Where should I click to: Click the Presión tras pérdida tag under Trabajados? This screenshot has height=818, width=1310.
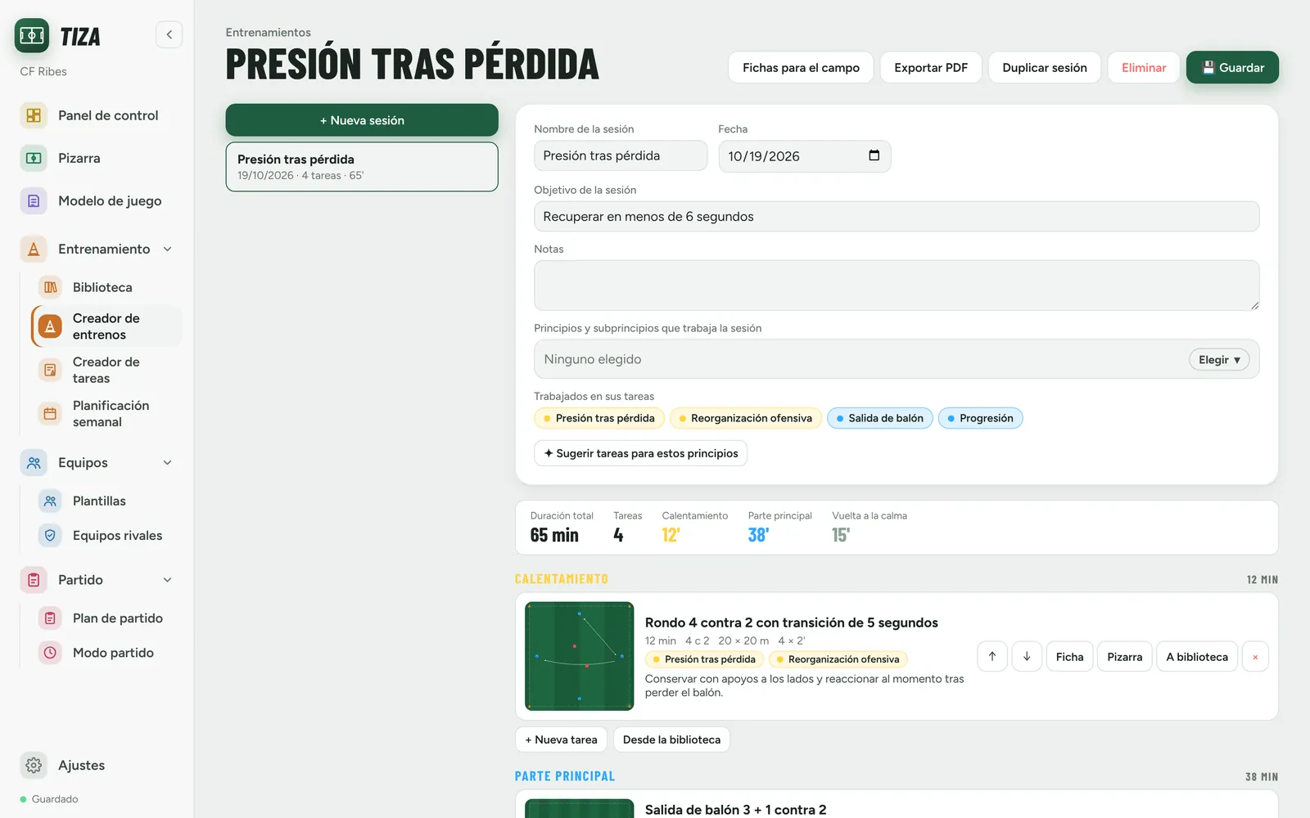(599, 418)
